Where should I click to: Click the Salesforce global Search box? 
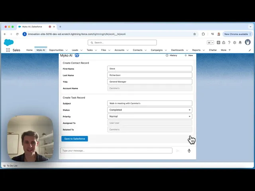click(x=122, y=43)
